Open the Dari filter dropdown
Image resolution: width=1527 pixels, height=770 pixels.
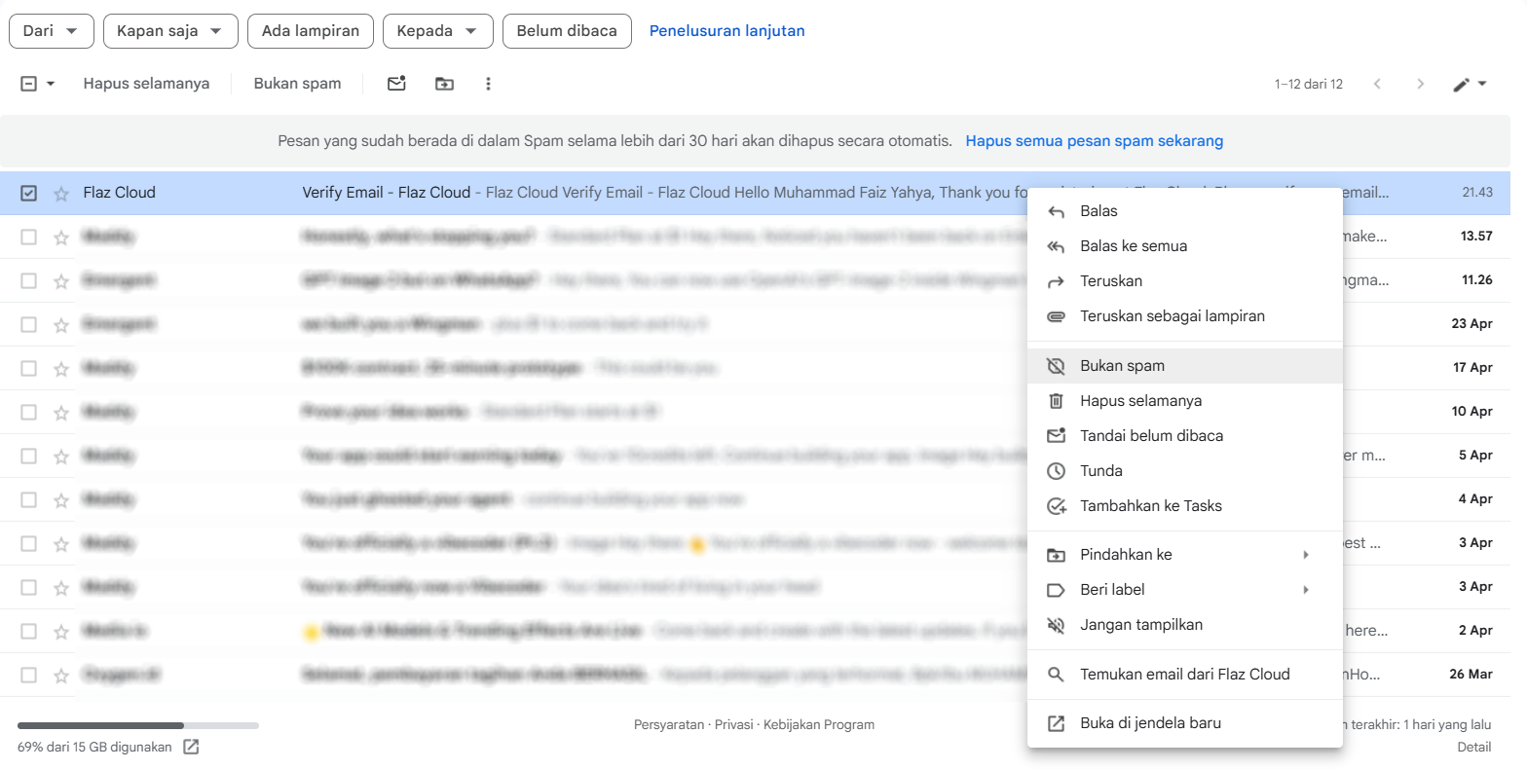51,31
